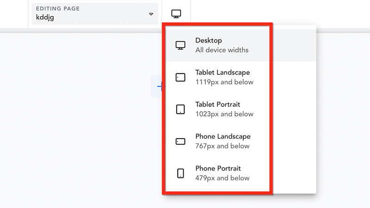Click the "All device widths" description
The width and height of the screenshot is (370, 208).
[222, 50]
